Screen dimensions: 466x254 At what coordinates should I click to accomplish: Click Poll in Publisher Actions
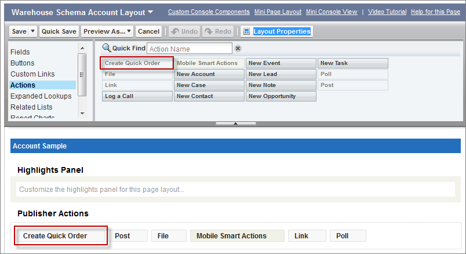(348, 236)
